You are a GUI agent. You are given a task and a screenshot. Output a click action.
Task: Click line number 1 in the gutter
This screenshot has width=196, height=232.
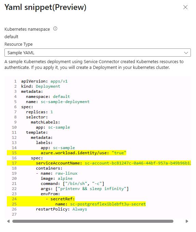(15, 81)
